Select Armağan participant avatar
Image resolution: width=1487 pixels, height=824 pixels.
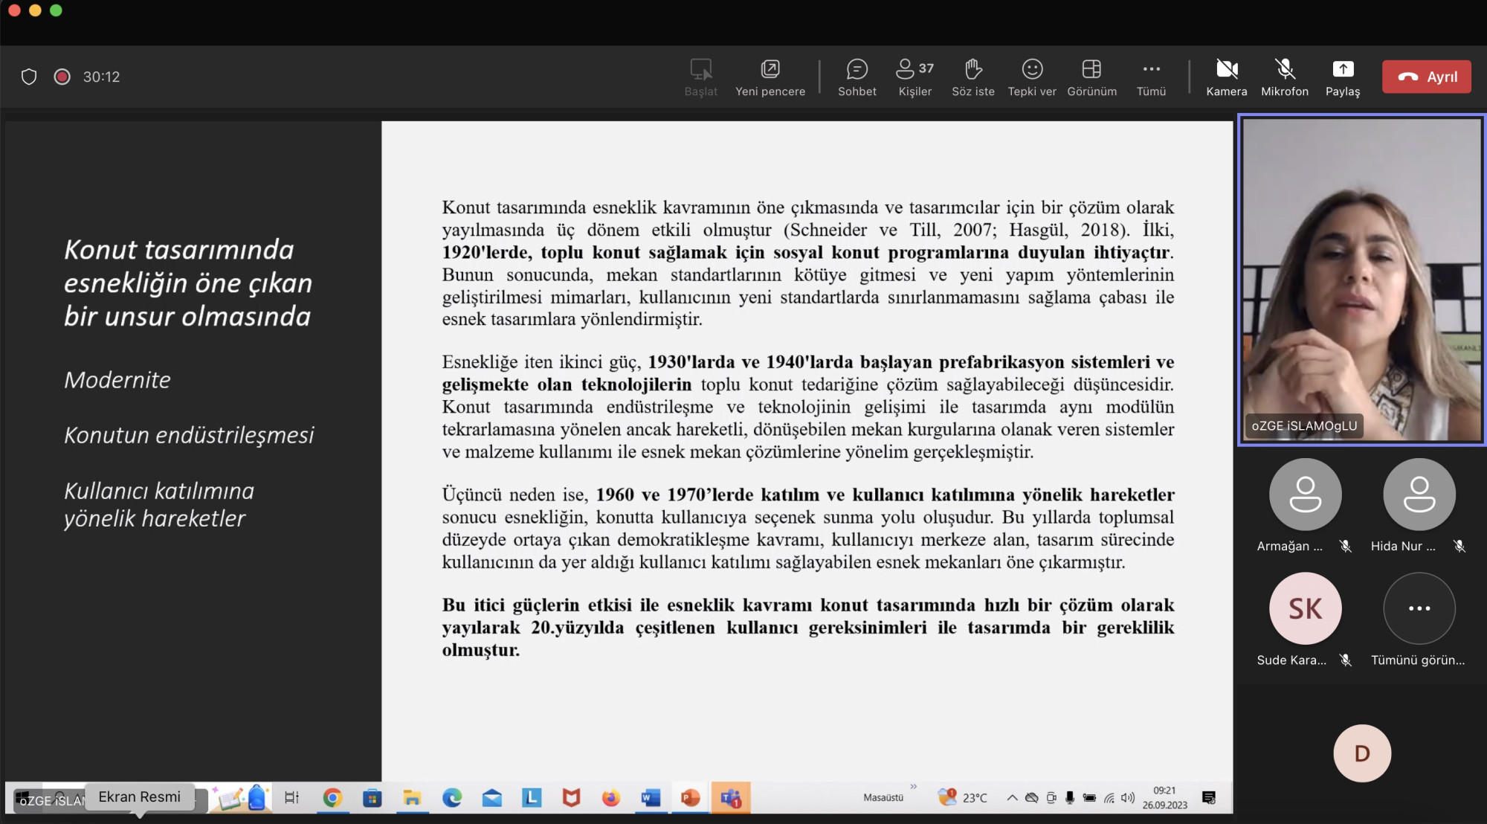click(1305, 495)
